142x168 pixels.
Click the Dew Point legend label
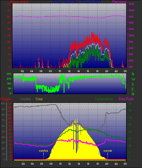coord(126,99)
